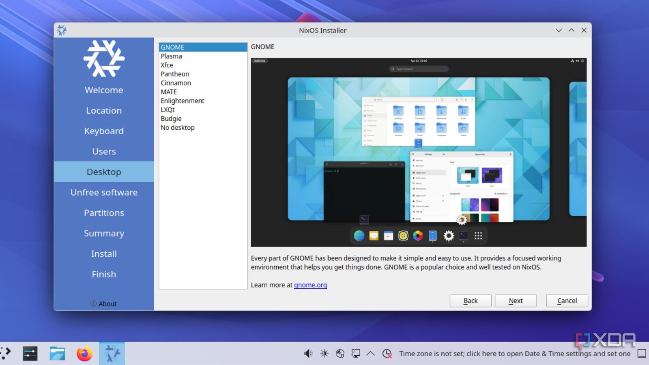The image size is (649, 365).
Task: Launch Firefox from the taskbar
Action: 84,354
